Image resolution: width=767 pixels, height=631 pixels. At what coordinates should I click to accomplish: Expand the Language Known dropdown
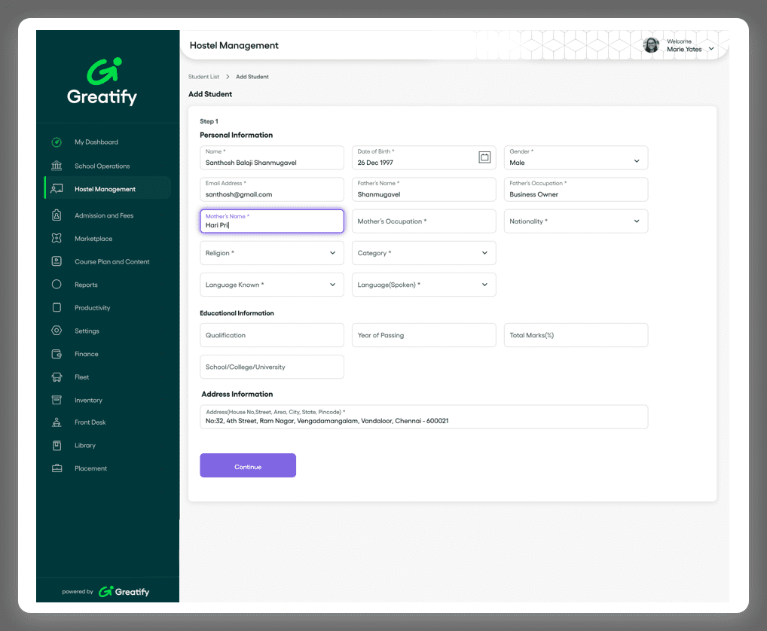coord(332,285)
